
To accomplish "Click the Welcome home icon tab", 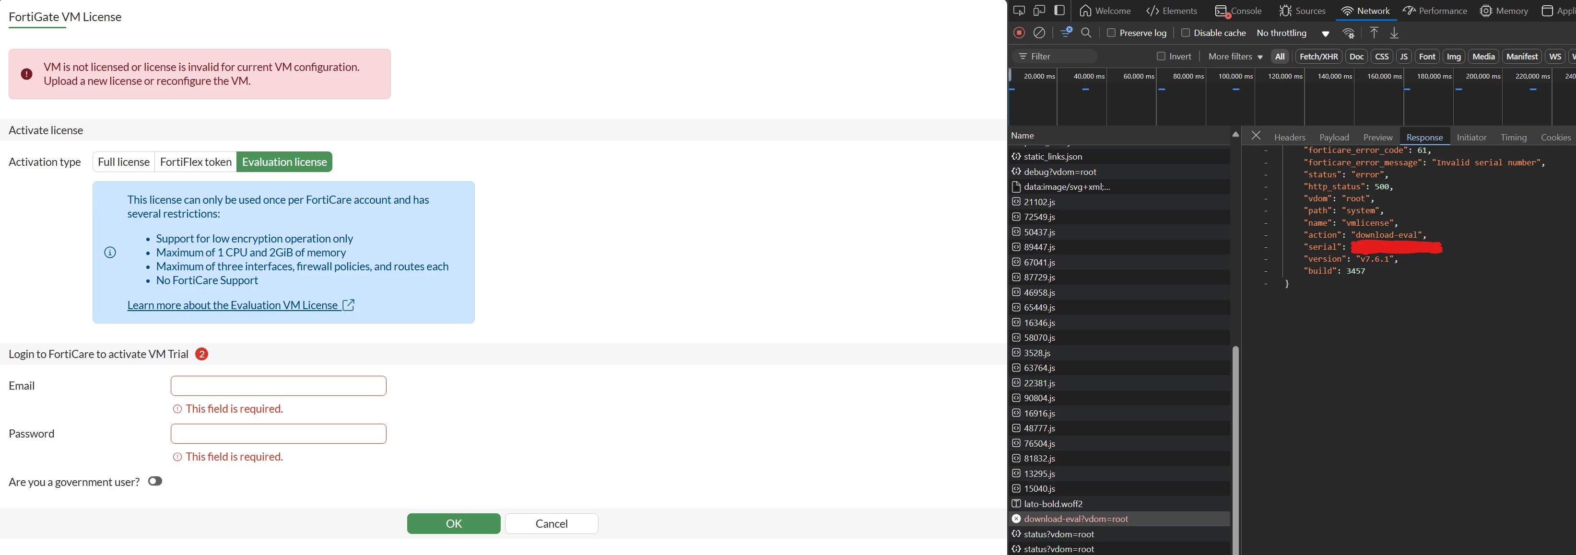I will pos(1105,11).
